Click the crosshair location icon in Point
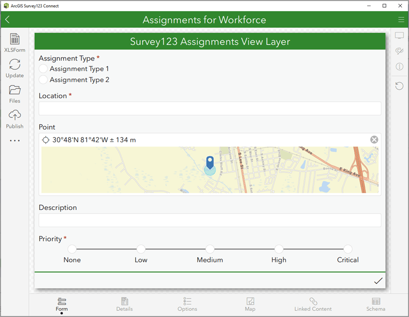The height and width of the screenshot is (317, 409). [46, 140]
